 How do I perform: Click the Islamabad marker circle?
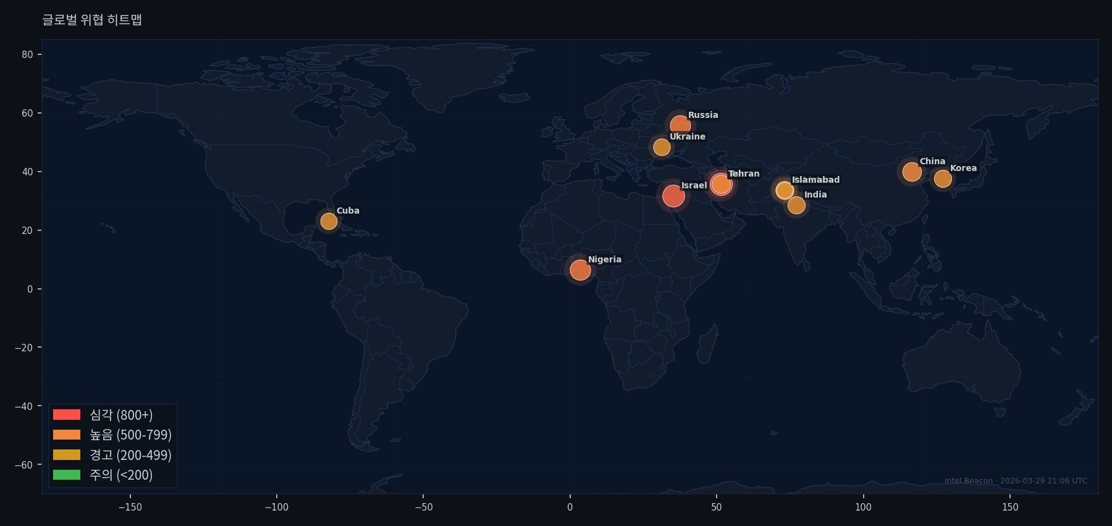785,190
